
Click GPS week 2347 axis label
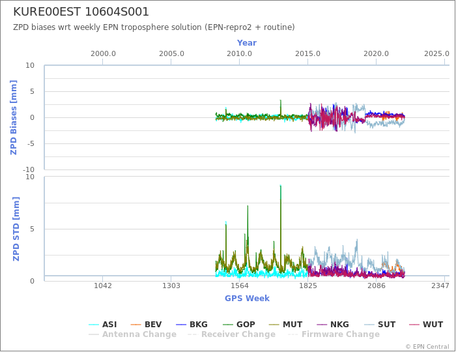pos(440,286)
